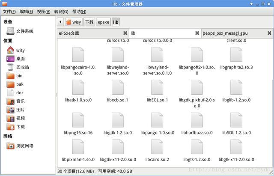Select the libharfbuzz.so.0 file icon
The height and width of the screenshot is (176, 274).
pos(197,120)
